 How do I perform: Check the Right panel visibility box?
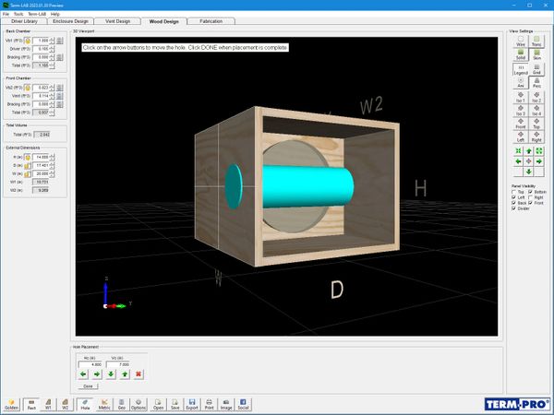(x=530, y=197)
